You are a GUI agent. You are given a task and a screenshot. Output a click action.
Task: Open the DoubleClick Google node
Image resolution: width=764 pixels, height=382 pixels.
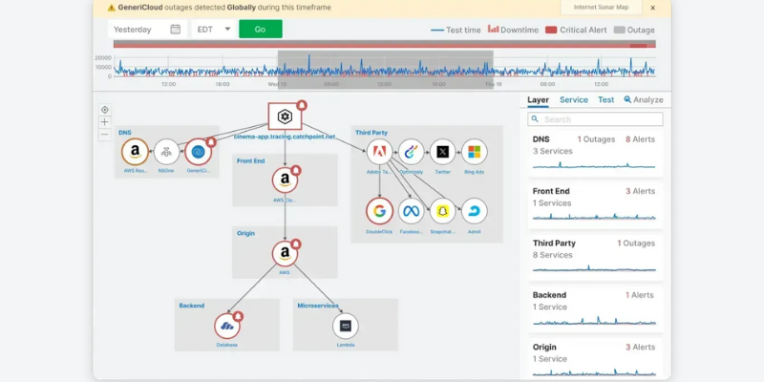click(379, 211)
